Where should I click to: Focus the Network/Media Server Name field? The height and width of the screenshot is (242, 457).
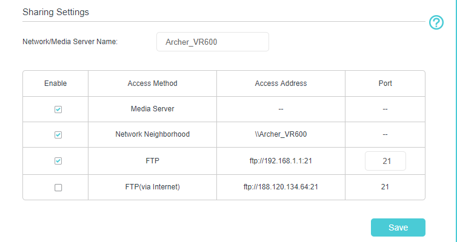coord(212,42)
